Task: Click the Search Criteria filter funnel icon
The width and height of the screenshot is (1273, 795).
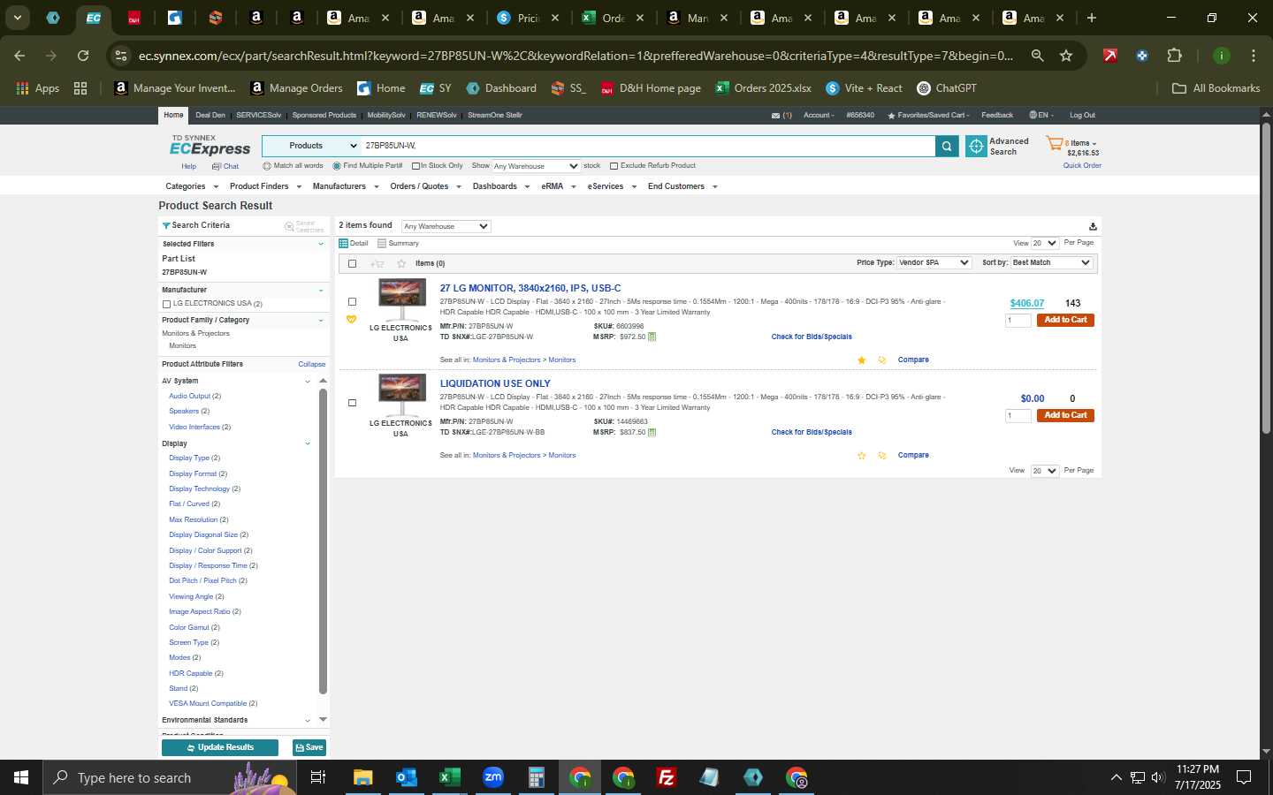Action: point(166,226)
